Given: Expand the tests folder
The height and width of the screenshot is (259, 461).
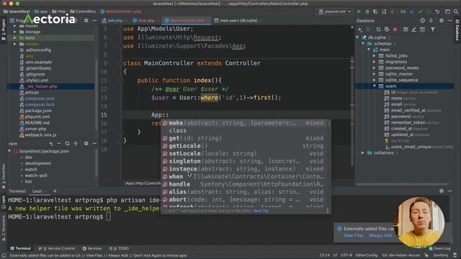Looking at the screenshot, I should click(x=14, y=38).
